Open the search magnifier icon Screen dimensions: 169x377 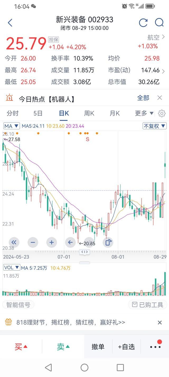coord(159,23)
